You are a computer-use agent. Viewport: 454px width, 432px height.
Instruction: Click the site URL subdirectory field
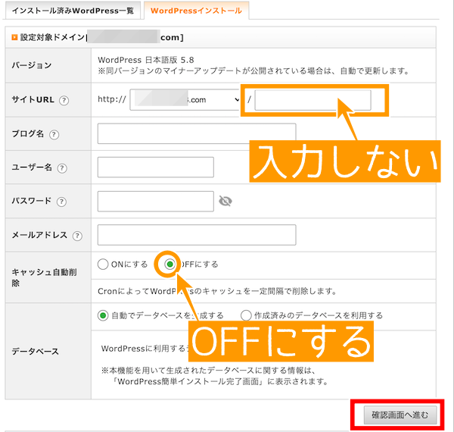pos(313,100)
